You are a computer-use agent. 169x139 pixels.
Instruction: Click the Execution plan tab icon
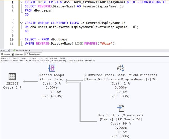click(26, 54)
